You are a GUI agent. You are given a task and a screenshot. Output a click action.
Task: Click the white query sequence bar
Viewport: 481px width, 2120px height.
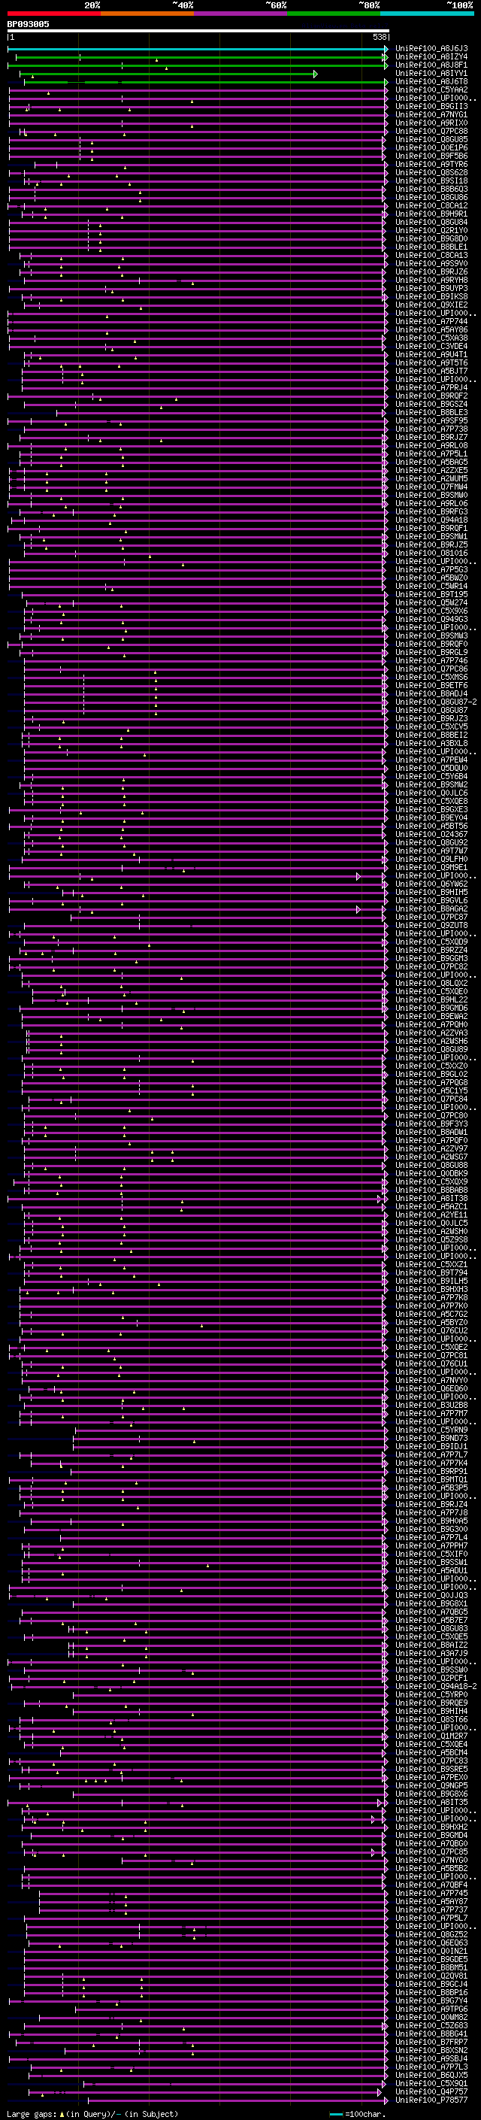198,30
